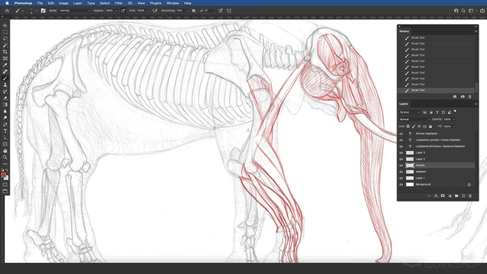Open the Plugins menu
The height and width of the screenshot is (274, 487).
click(x=156, y=3)
